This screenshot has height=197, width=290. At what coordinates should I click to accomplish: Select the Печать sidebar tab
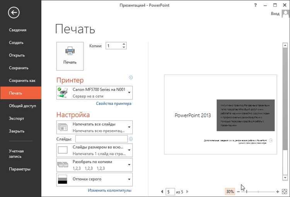coord(21,93)
